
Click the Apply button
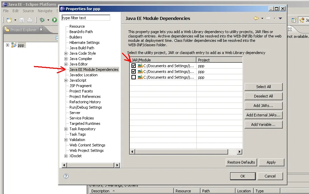click(271, 162)
